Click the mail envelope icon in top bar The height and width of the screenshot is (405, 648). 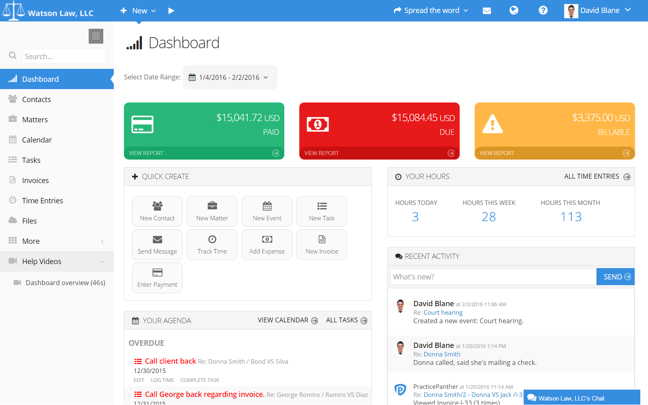[487, 11]
